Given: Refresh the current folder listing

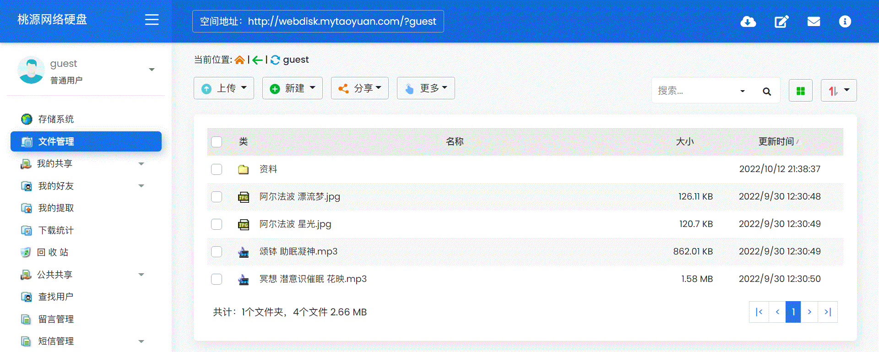Looking at the screenshot, I should pos(275,60).
